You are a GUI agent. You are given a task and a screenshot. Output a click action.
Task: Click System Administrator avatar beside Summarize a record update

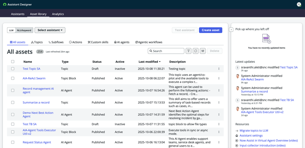click(x=237, y=88)
